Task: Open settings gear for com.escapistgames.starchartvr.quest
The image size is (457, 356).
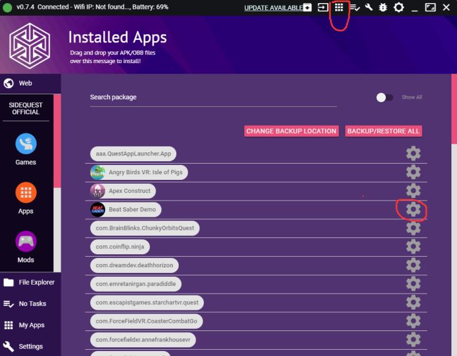Action: pos(413,302)
